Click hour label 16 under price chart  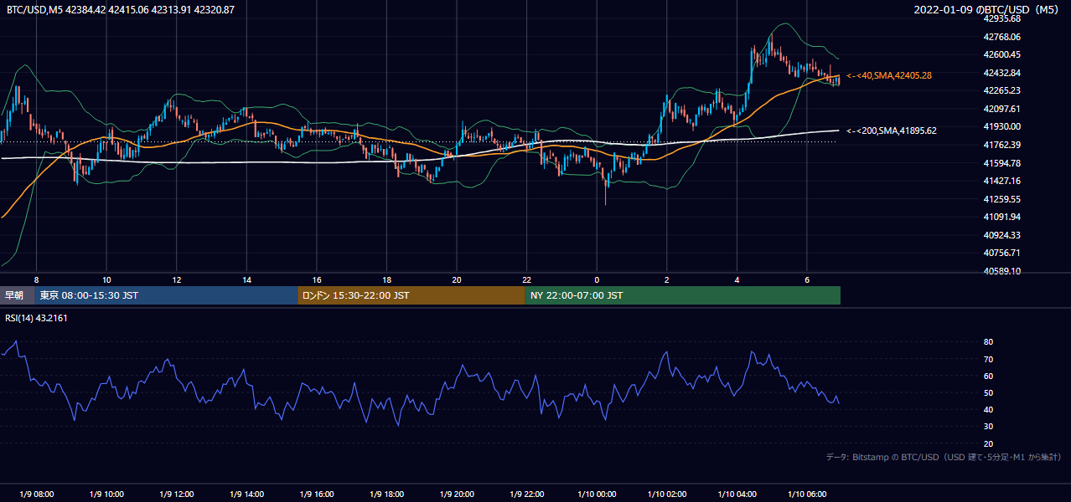click(x=317, y=279)
